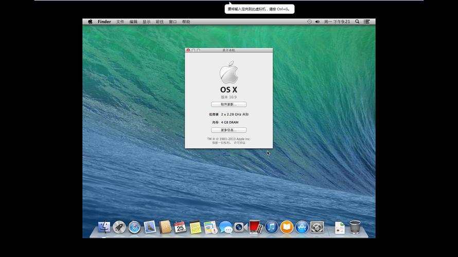Click the 软件更新... button
This screenshot has height=257, width=458.
tap(228, 104)
